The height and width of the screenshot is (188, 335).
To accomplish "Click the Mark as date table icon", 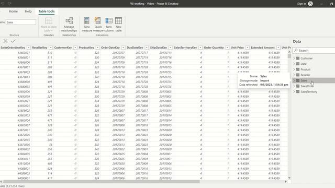I will tap(49, 21).
